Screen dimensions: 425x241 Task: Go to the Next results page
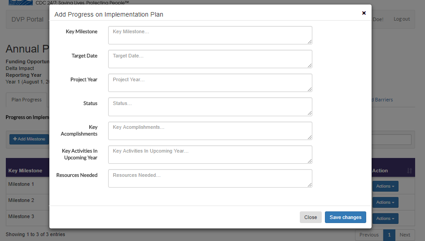(405, 235)
